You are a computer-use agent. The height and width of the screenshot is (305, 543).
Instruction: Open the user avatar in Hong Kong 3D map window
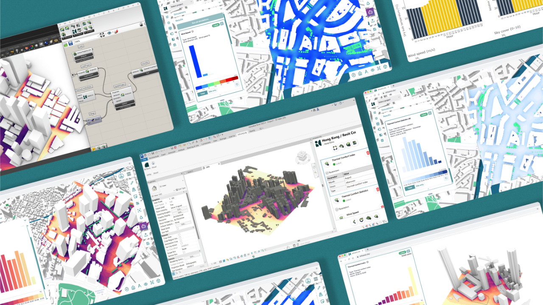click(121, 175)
